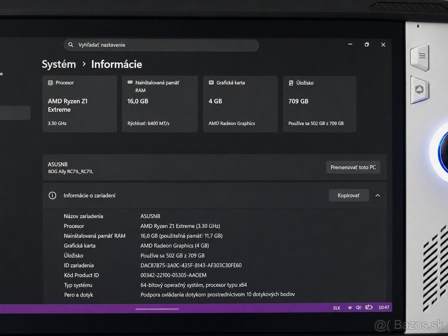448x336 pixels.
Task: Click the Úložisko storage icon
Action: (x=291, y=83)
